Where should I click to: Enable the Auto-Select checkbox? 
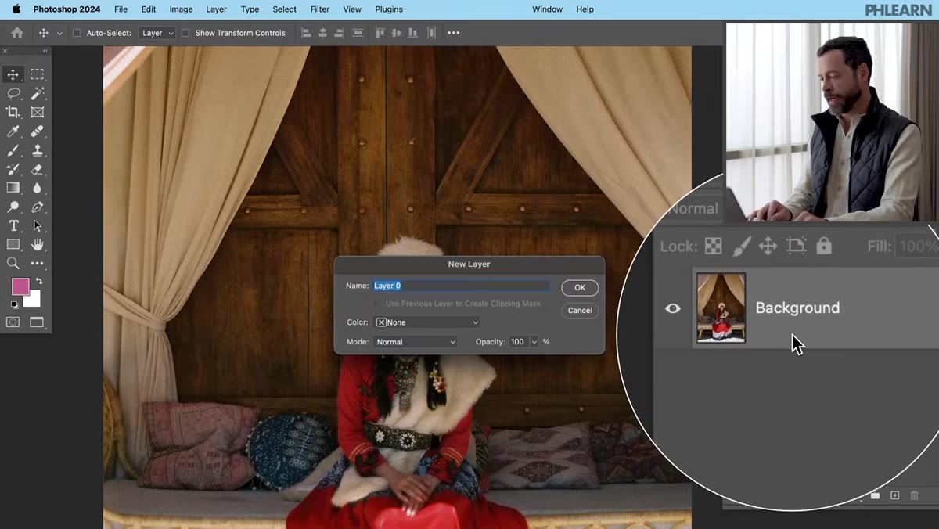click(x=77, y=33)
